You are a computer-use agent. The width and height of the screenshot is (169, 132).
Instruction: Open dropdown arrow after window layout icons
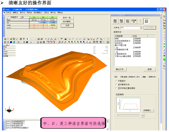(x=56, y=42)
